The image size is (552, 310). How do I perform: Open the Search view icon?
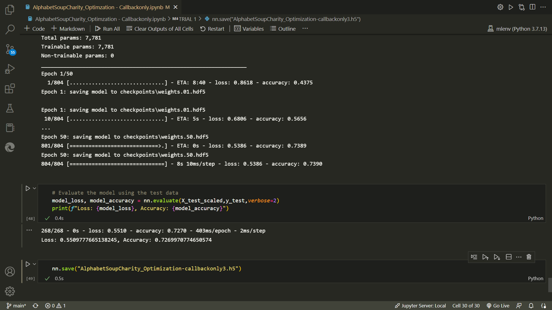tap(10, 29)
